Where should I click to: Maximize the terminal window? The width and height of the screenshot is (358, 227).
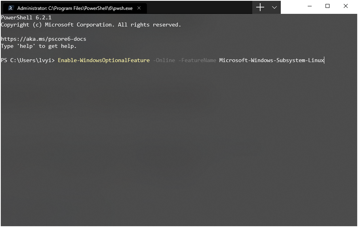[327, 6]
